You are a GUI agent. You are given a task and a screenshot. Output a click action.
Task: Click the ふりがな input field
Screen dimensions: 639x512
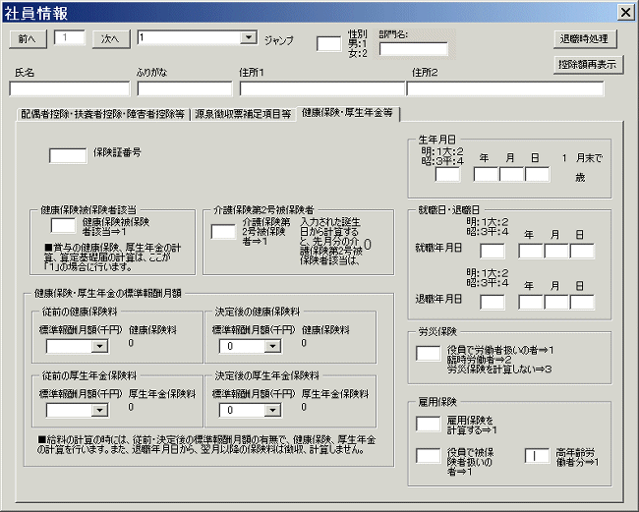184,88
